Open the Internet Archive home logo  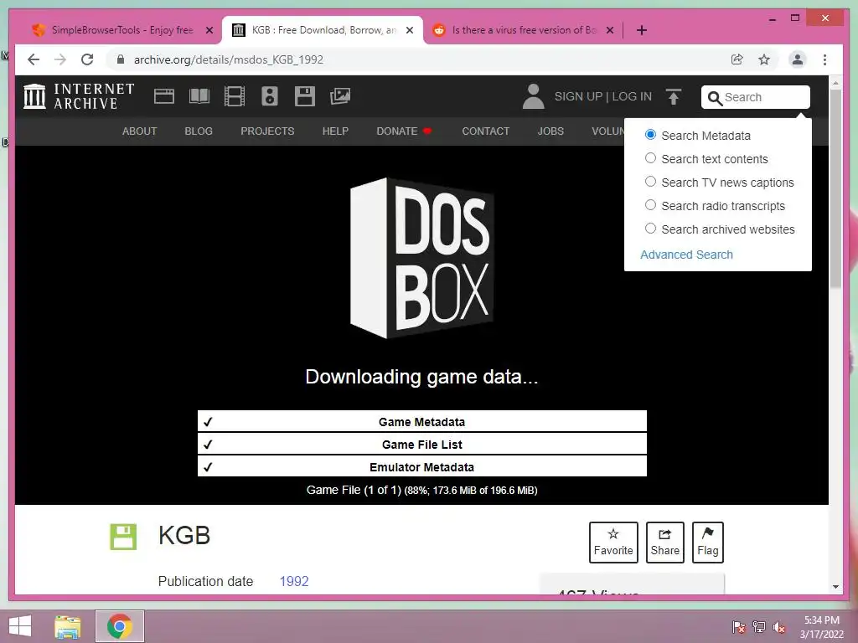(x=79, y=96)
